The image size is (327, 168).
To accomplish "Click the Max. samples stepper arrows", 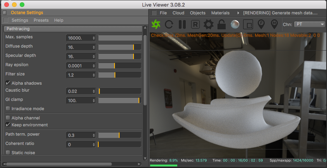I will point(94,38).
